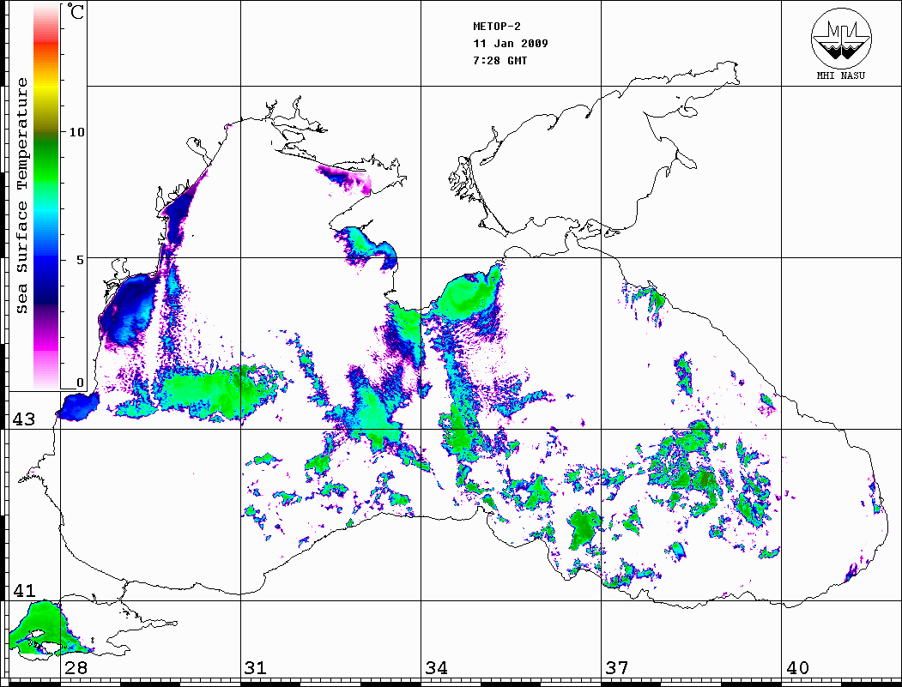Select the 'METOP-2' satellite label

pos(497,26)
